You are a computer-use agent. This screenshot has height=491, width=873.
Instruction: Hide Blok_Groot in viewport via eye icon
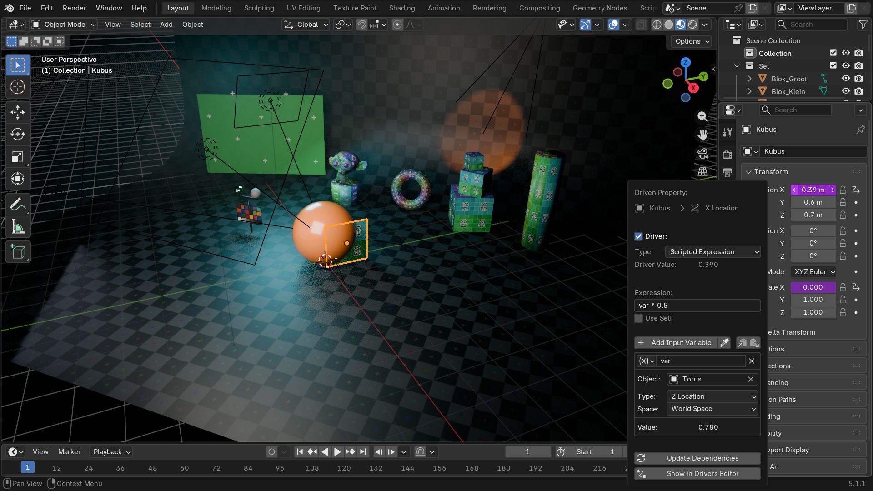846,79
